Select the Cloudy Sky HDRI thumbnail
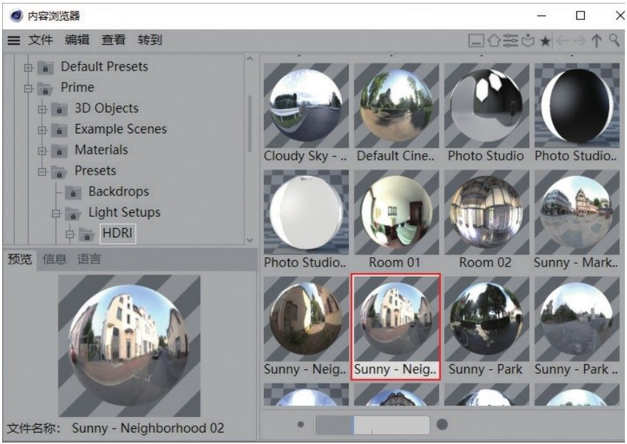Image resolution: width=627 pixels, height=444 pixels. (x=306, y=105)
